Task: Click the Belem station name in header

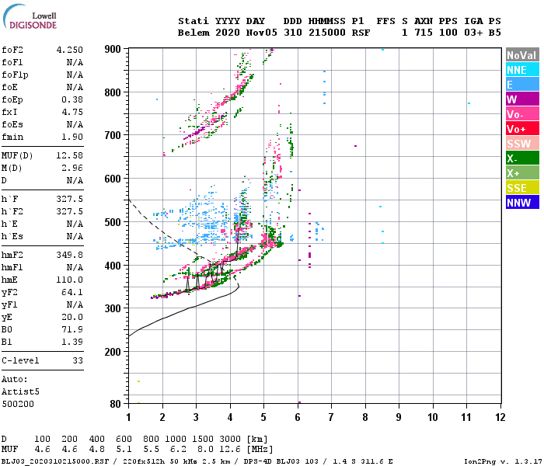Action: [194, 33]
